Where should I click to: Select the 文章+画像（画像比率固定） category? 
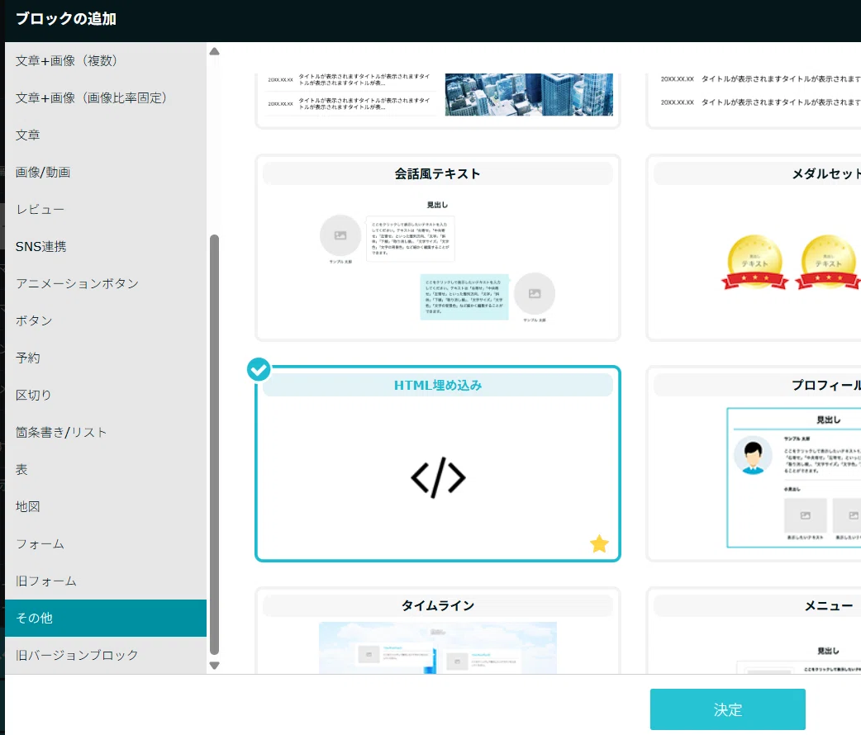click(106, 97)
